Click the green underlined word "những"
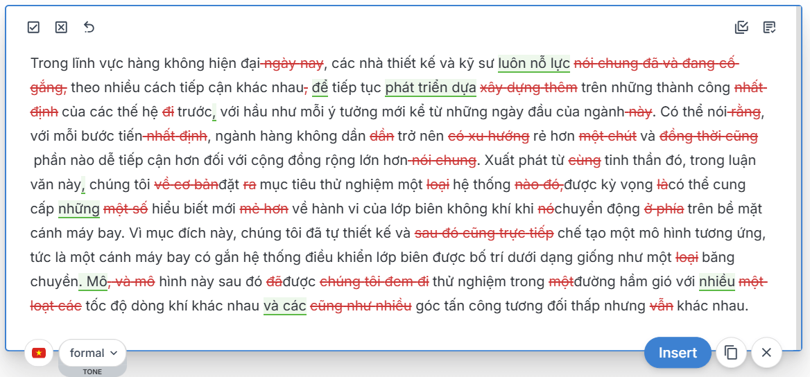Viewport: 810px width, 377px height. [78, 209]
